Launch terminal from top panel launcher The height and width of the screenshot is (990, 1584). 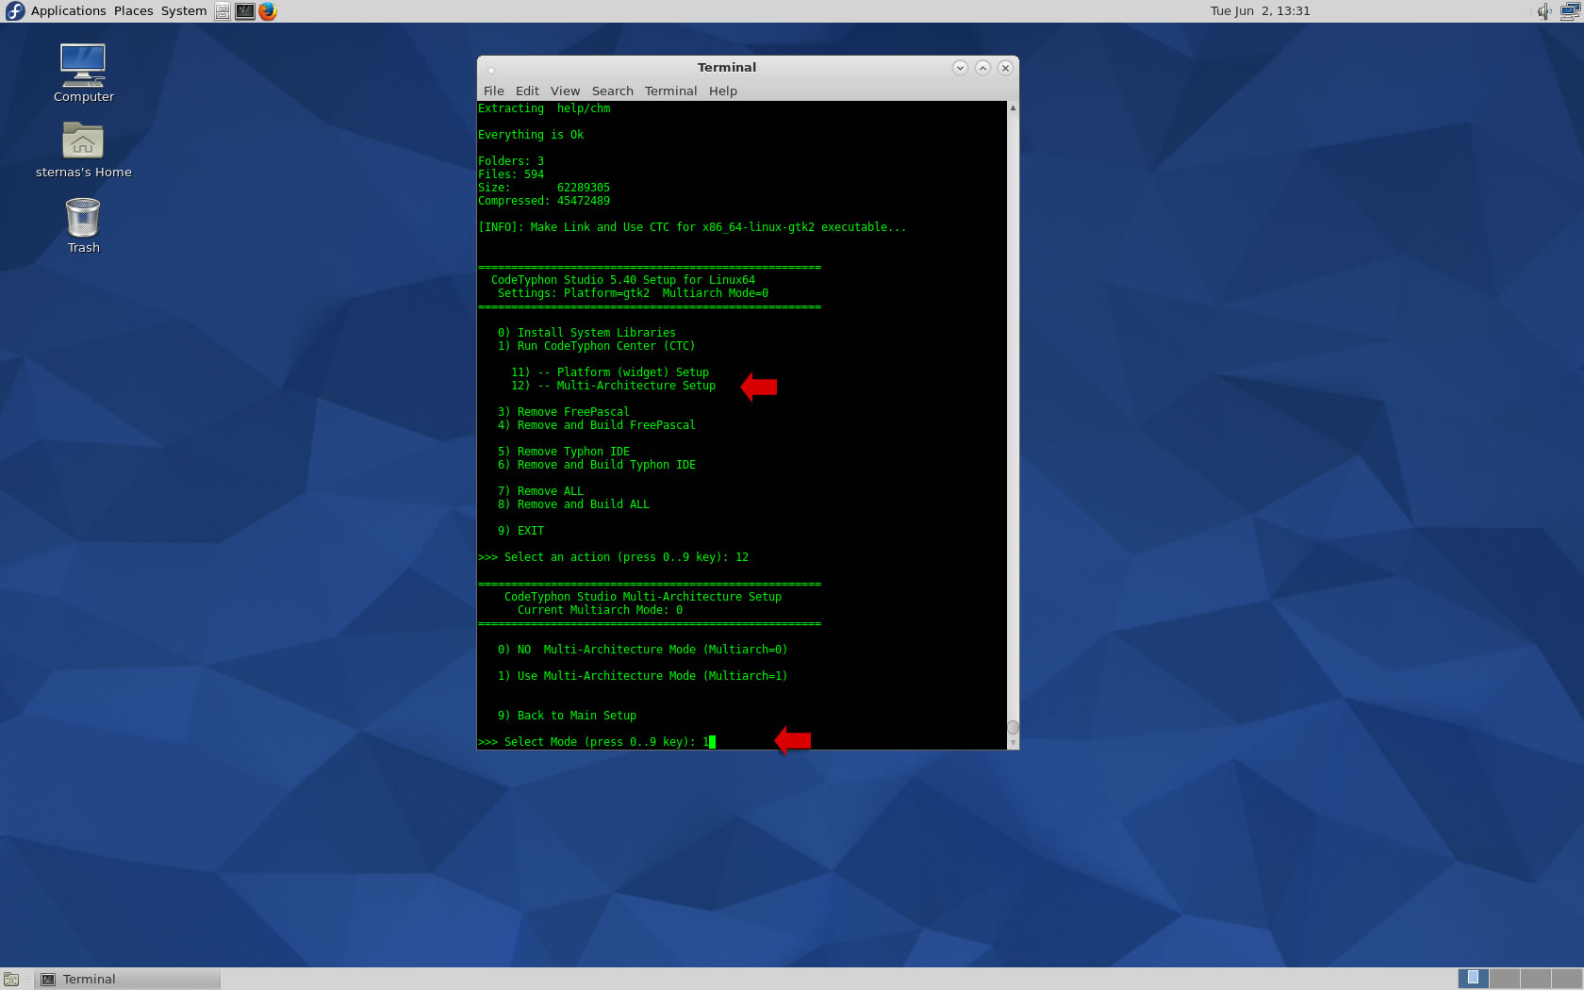click(245, 11)
